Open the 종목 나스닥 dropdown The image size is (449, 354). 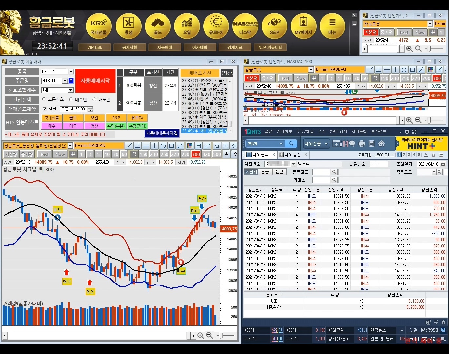click(71, 71)
